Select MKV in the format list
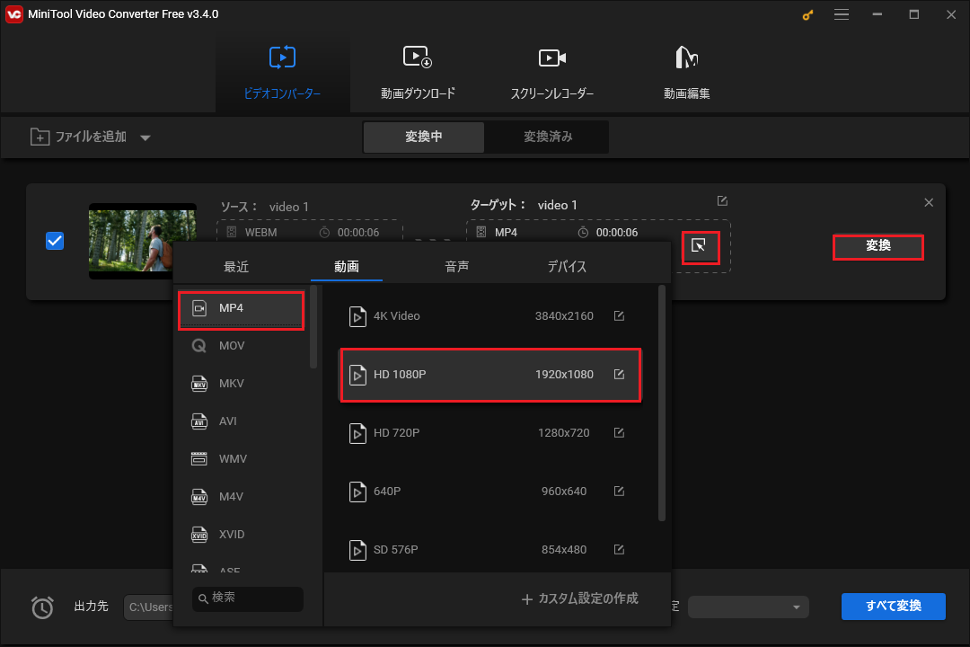The width and height of the screenshot is (970, 647). [x=242, y=383]
